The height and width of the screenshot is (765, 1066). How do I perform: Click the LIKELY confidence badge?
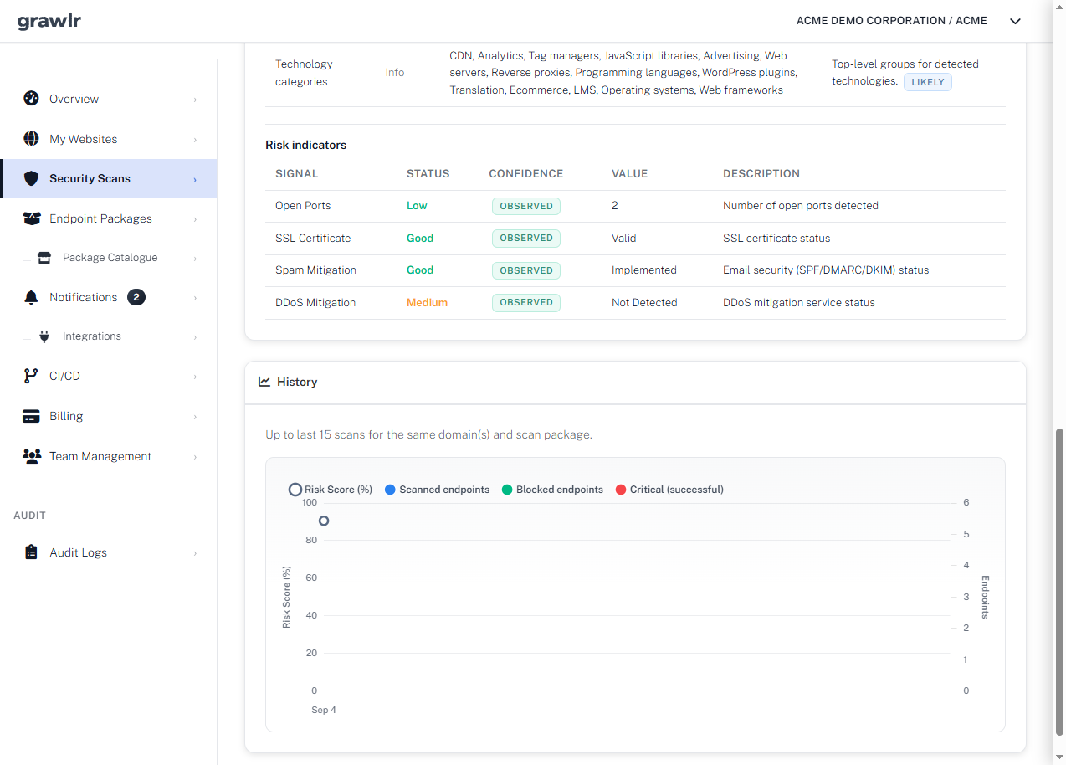(x=927, y=82)
